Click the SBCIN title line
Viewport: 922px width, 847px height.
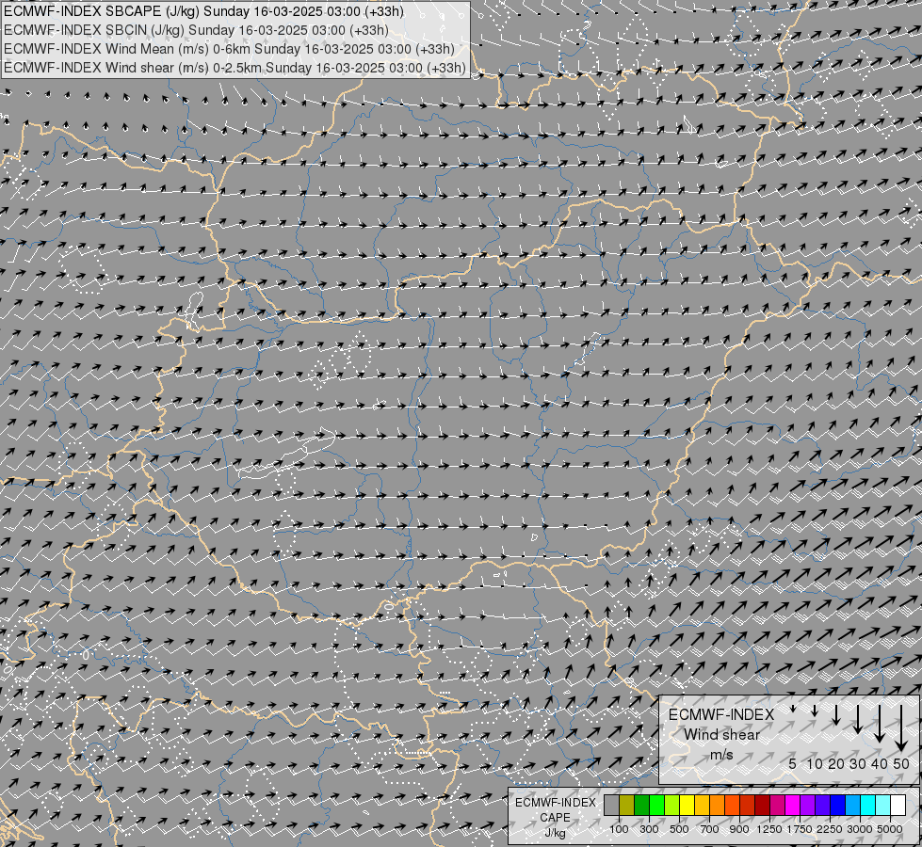pos(196,30)
